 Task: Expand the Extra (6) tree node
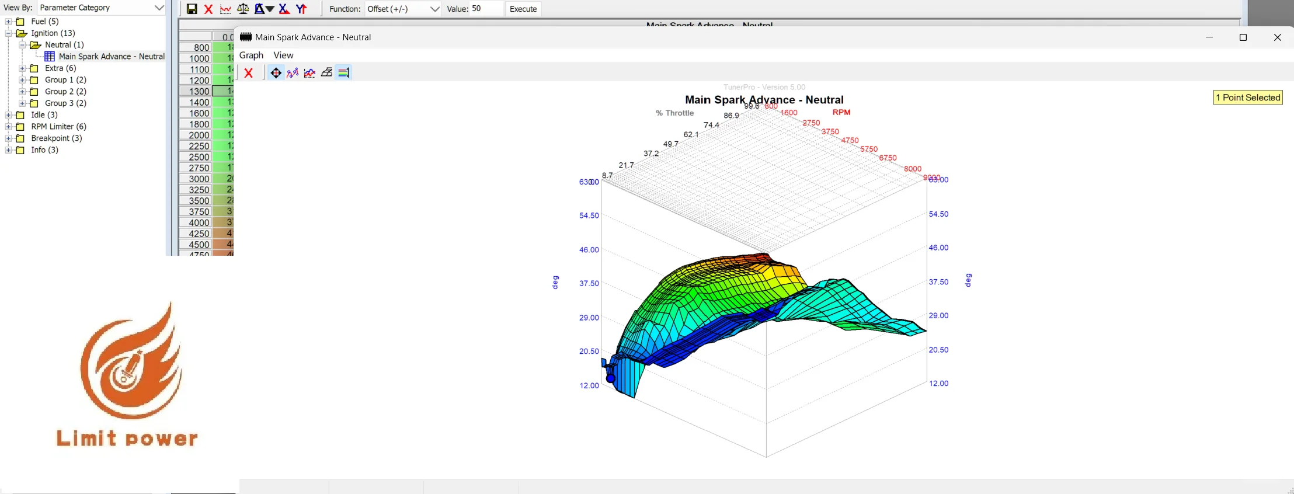point(22,68)
